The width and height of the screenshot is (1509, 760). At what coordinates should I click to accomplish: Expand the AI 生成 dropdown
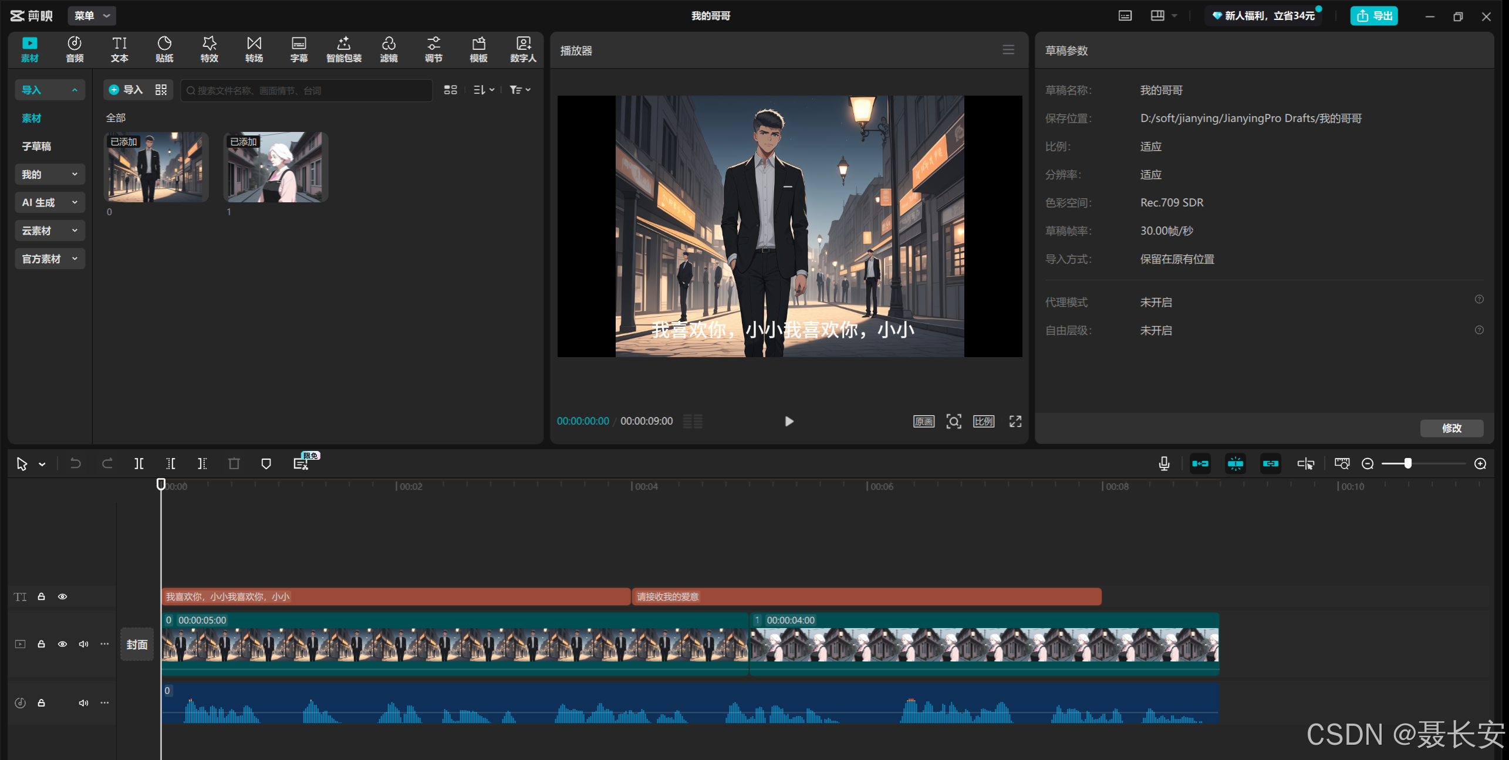[x=50, y=202]
